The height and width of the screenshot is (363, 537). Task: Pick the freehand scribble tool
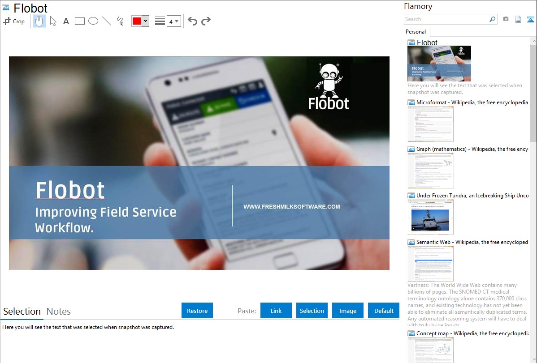coord(120,21)
